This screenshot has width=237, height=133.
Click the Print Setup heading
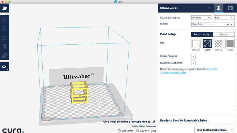(168, 34)
